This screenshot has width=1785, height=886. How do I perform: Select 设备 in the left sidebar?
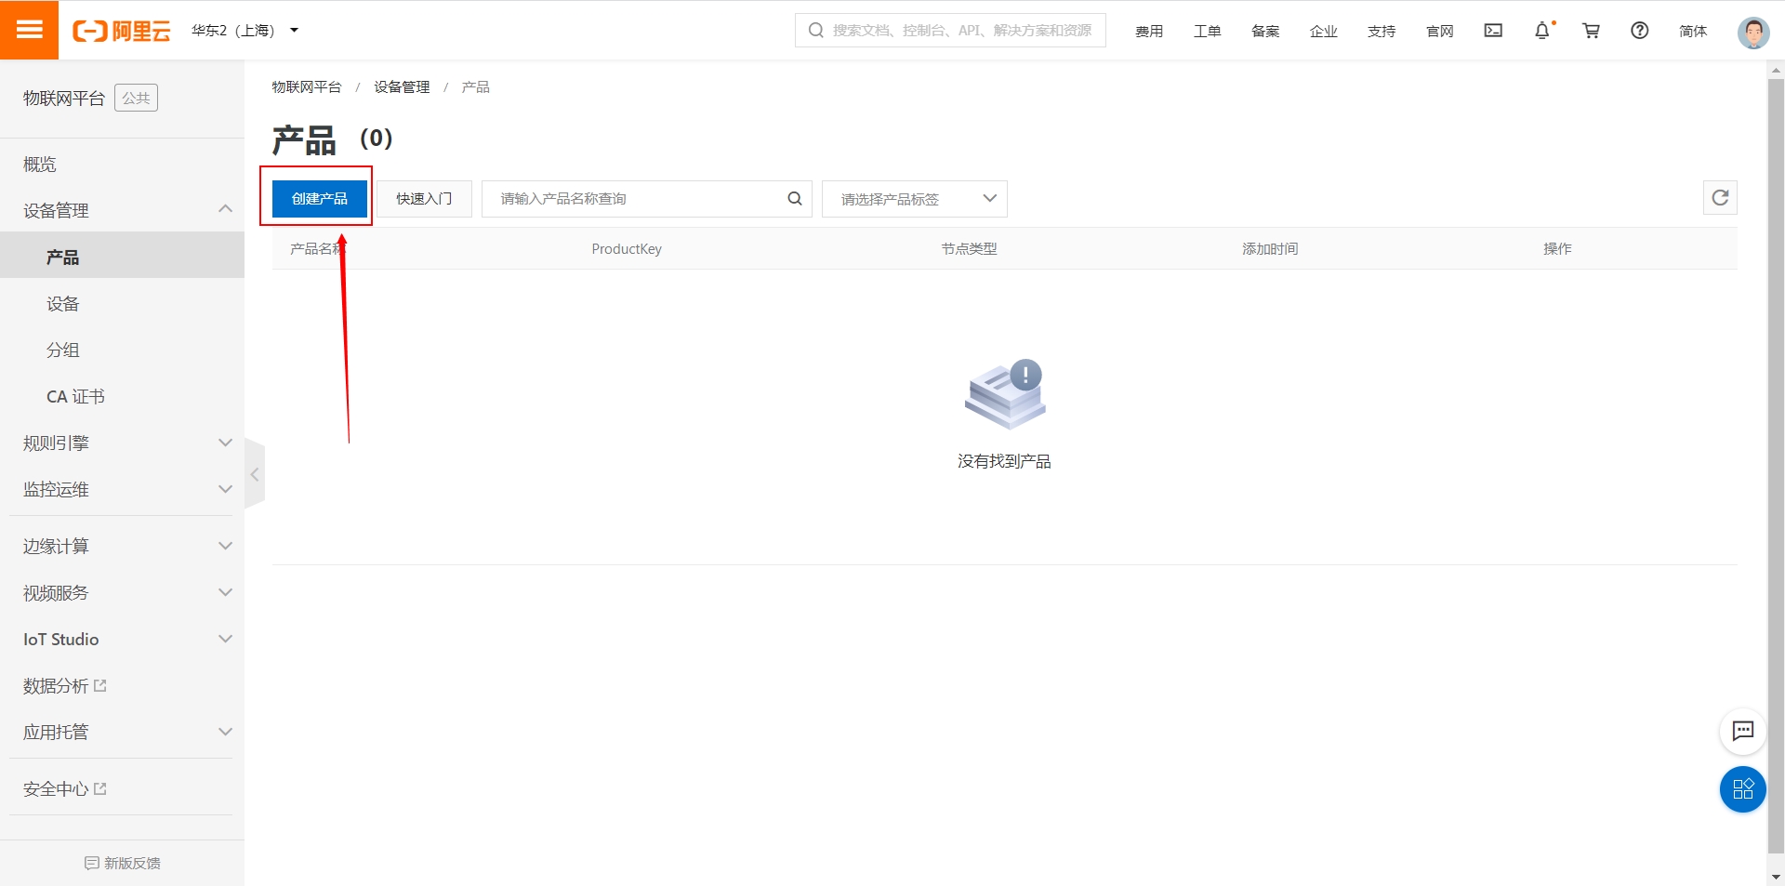[63, 303]
